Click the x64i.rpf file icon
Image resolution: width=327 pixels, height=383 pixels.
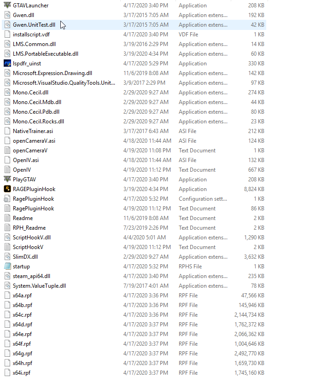[7, 373]
